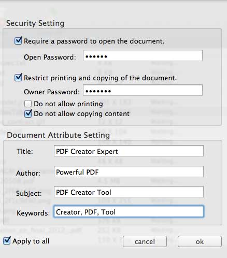Toggle the require password to open checkbox

pos(18,41)
